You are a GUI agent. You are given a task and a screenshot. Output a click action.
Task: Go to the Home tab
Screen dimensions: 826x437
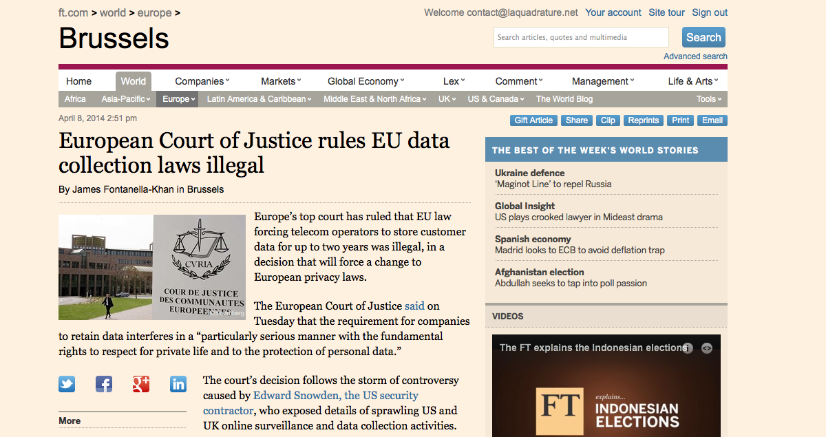[x=79, y=81]
